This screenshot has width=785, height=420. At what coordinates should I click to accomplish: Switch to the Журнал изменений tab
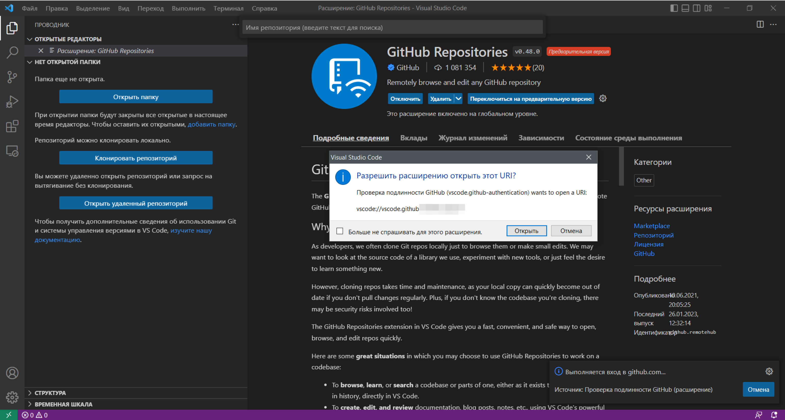[x=473, y=138]
